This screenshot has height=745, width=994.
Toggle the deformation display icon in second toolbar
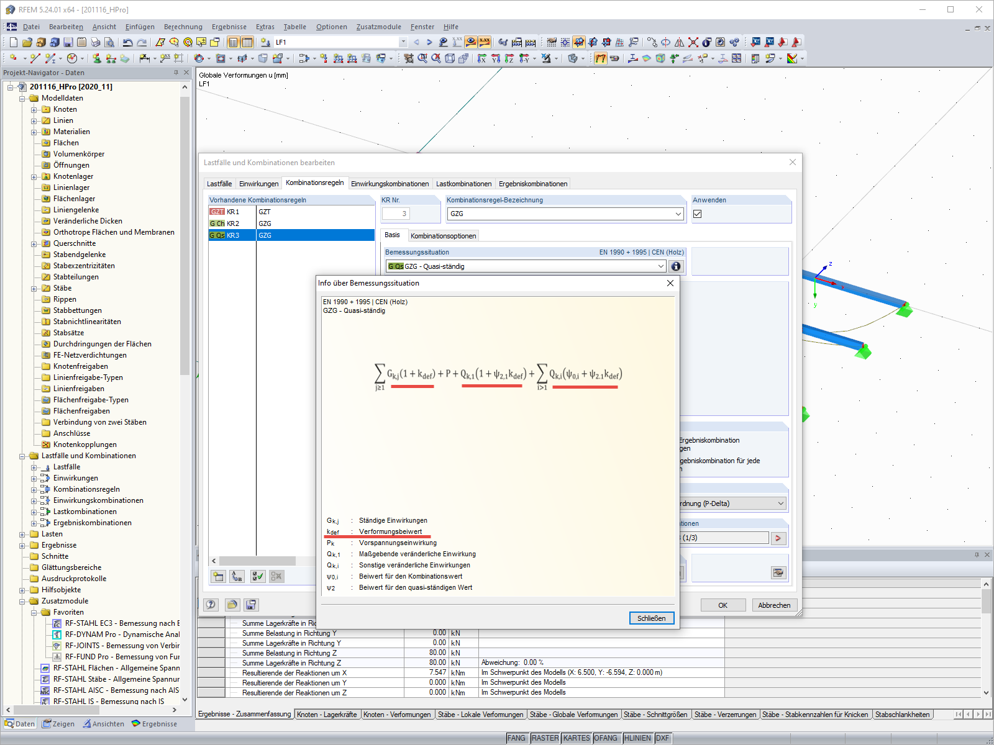(x=601, y=58)
